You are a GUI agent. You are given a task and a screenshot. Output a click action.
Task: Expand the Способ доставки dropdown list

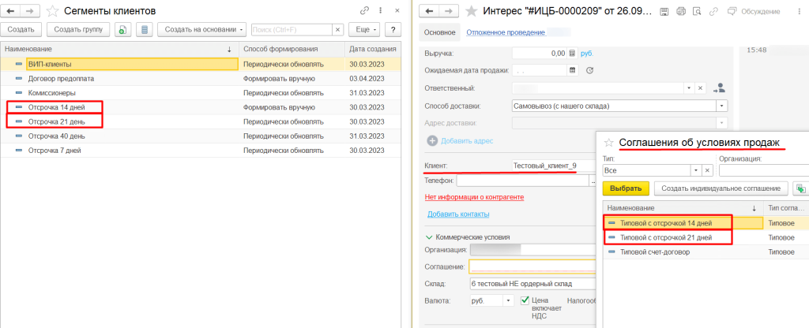721,106
